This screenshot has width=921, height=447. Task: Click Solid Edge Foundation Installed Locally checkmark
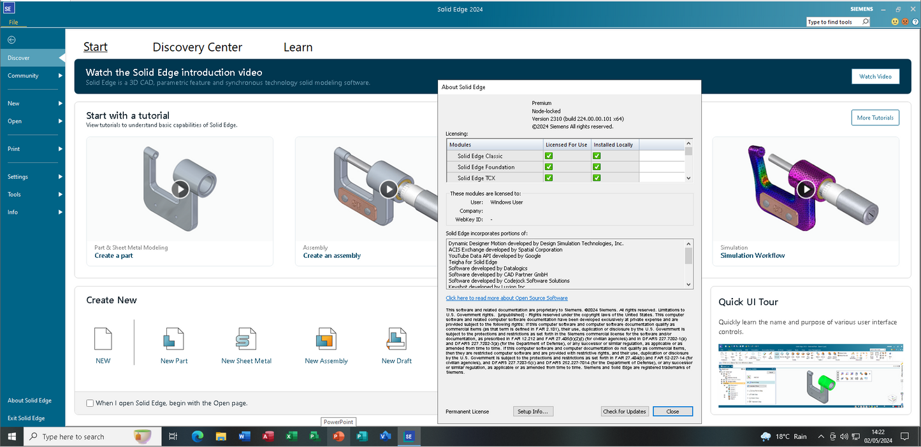pyautogui.click(x=597, y=167)
